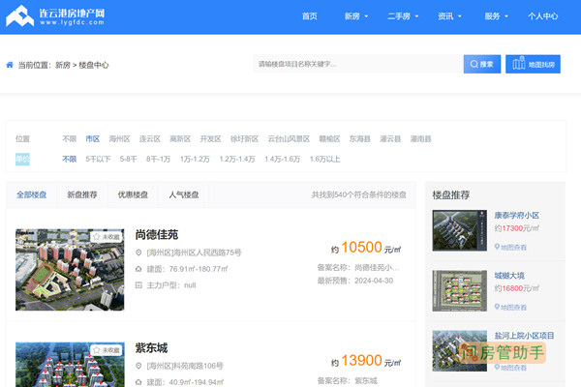Filter price by 8千-1万
The height and width of the screenshot is (387, 581).
click(x=158, y=160)
